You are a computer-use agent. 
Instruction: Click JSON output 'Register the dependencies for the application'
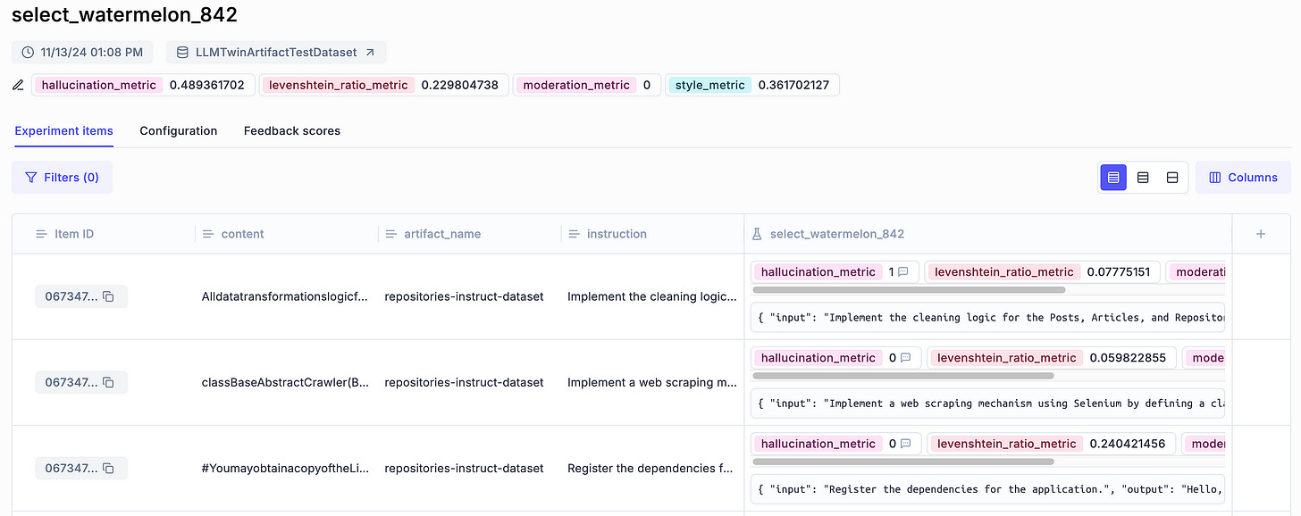pos(988,488)
